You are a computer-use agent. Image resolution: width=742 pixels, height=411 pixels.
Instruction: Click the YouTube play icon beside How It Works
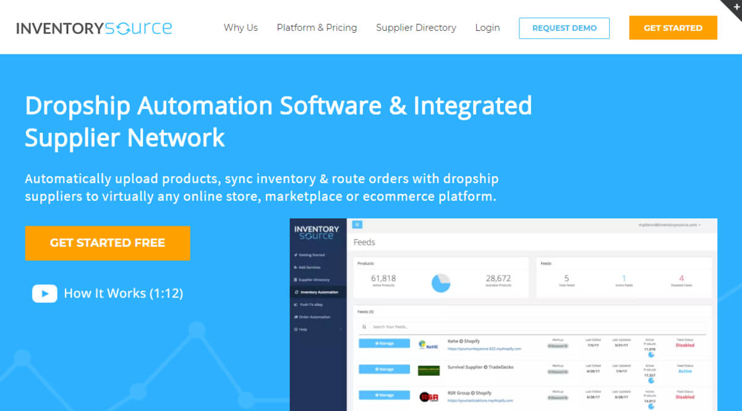[x=45, y=294]
